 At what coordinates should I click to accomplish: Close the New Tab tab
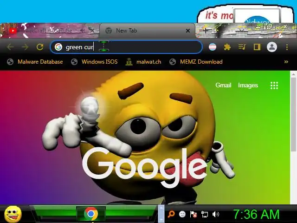188,31
